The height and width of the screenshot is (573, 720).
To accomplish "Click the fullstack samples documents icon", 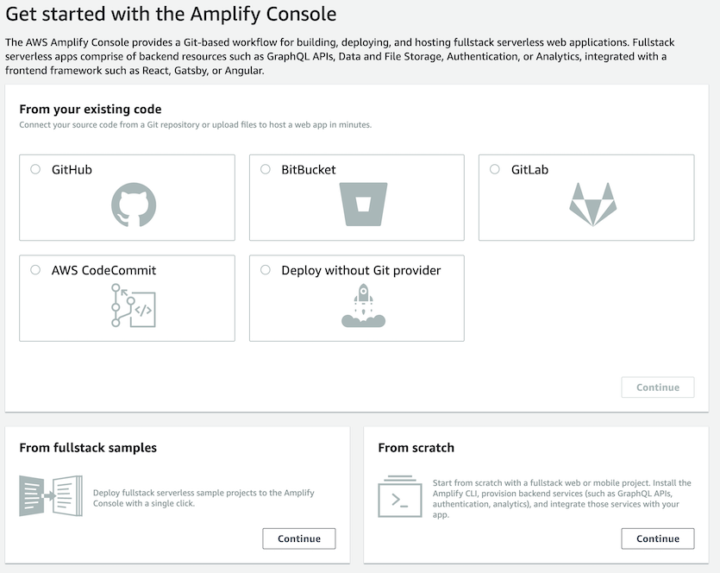I will pyautogui.click(x=51, y=496).
